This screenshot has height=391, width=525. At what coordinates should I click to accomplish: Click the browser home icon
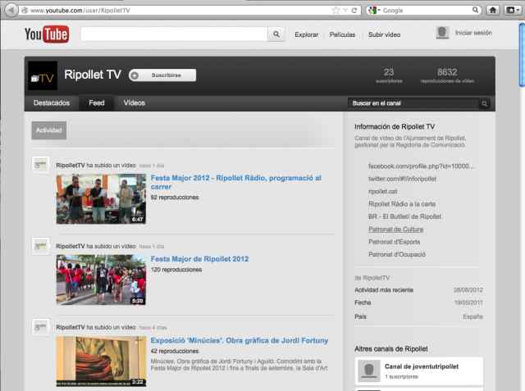coord(494,10)
